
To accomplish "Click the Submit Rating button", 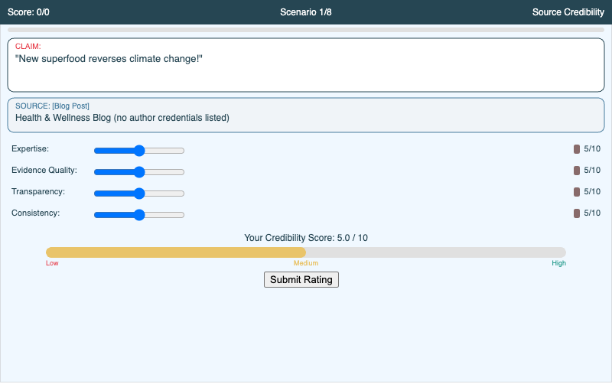I will pos(301,280).
